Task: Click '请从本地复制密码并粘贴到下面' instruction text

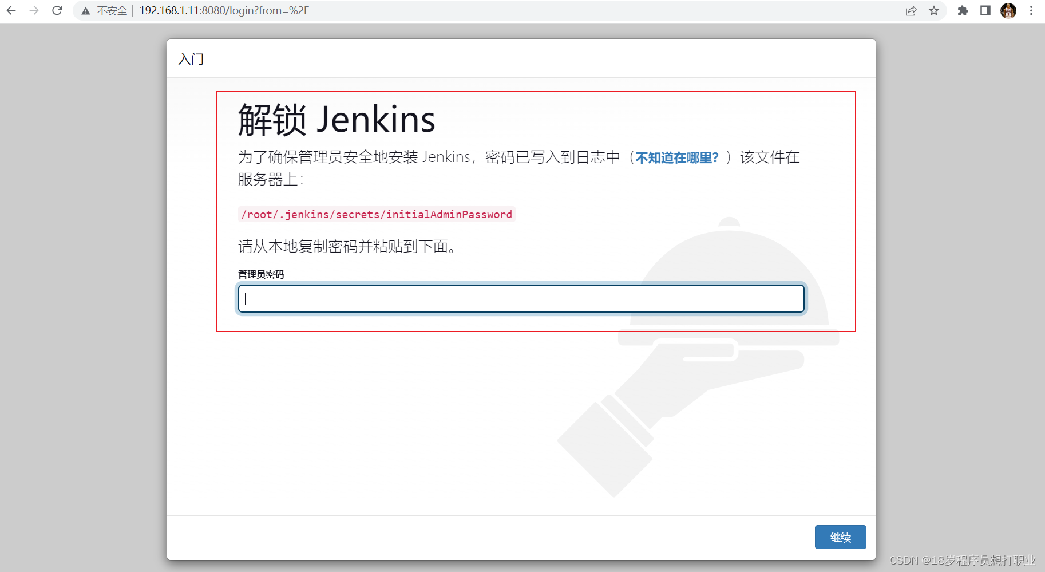Action: click(x=347, y=247)
